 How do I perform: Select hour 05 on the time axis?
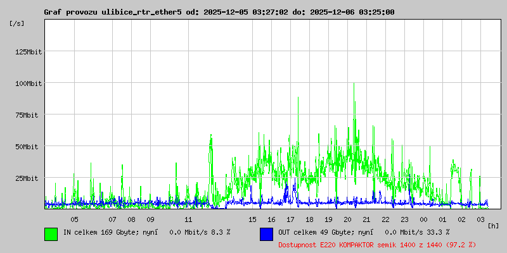tap(75, 219)
